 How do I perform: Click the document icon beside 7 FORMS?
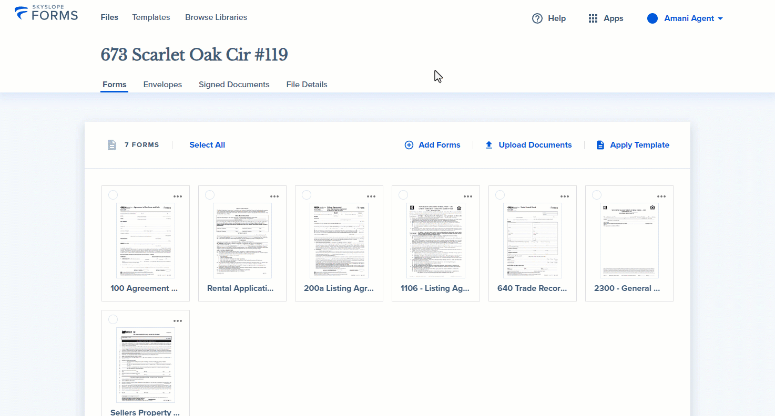click(111, 145)
